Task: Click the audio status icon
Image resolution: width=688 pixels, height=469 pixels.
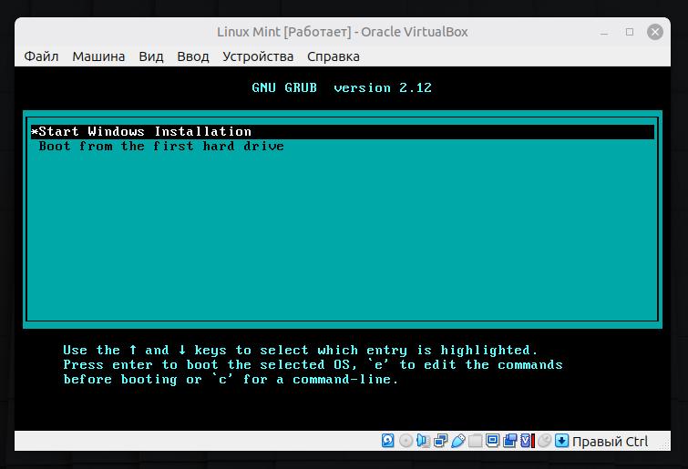Action: tap(424, 441)
